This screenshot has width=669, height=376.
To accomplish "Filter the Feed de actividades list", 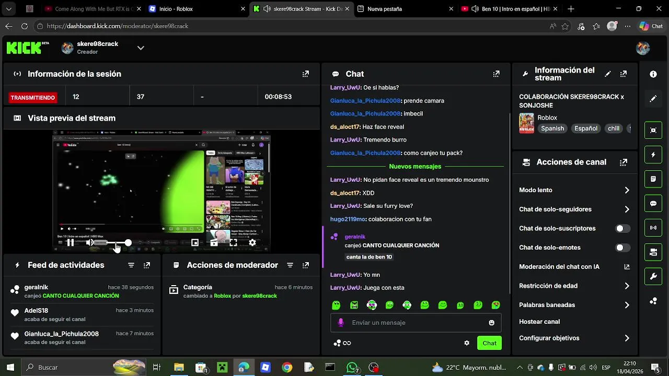I will tap(131, 265).
